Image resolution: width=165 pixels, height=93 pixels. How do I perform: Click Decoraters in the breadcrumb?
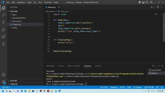[x=50, y=11]
